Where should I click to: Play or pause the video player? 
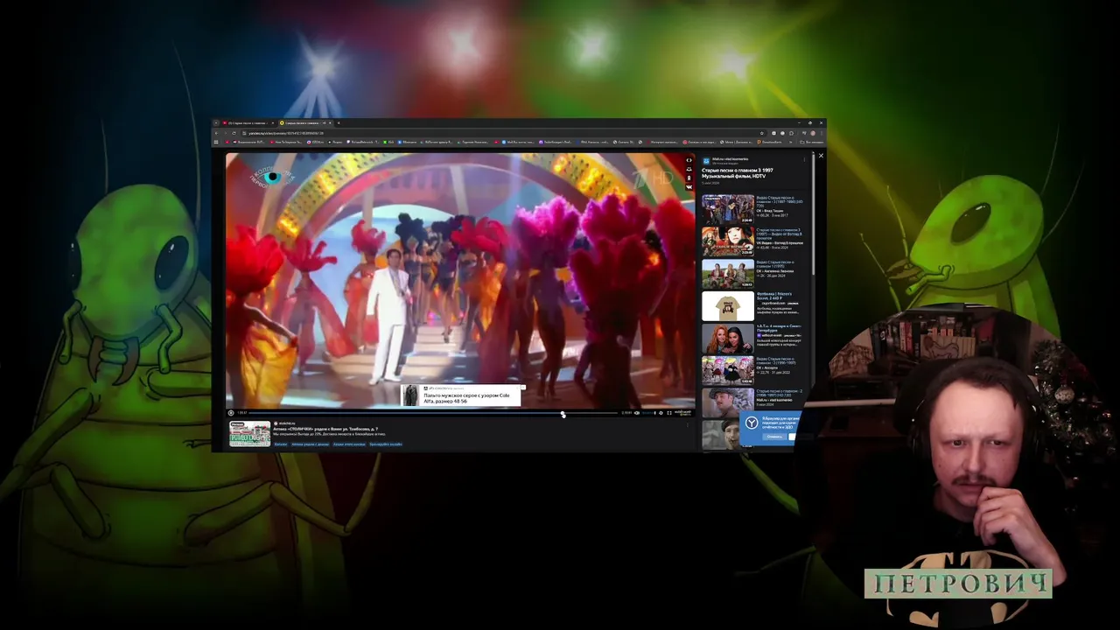pyautogui.click(x=231, y=413)
